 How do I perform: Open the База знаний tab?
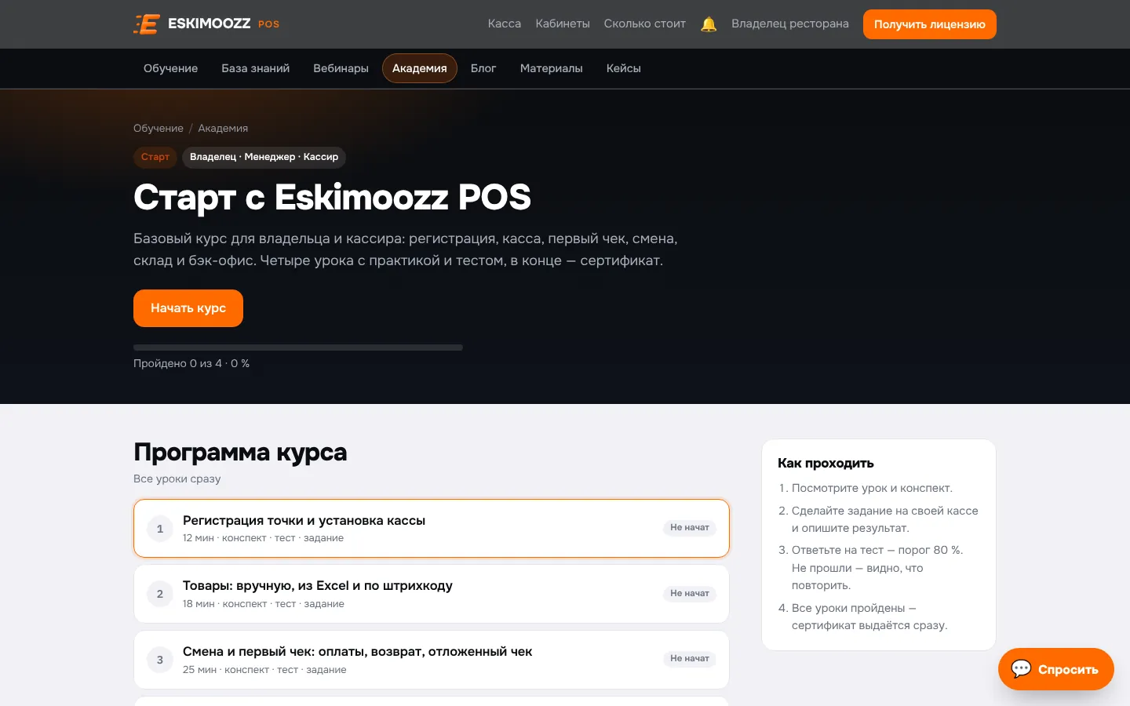[x=256, y=68]
